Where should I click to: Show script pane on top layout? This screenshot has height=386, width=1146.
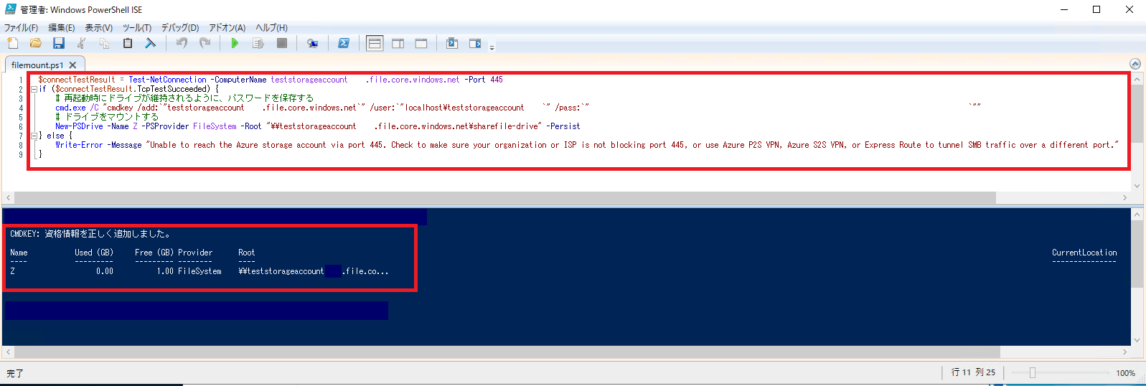click(375, 44)
